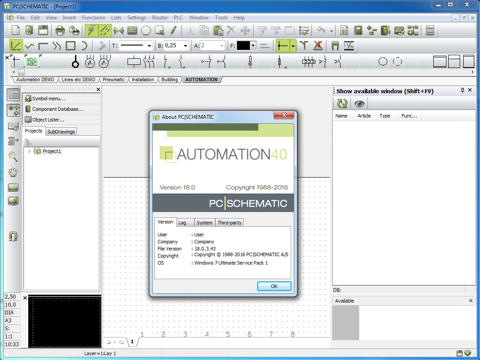Screen dimensions: 480x360
Task: Click the paste clipboard icon
Action: click(217, 30)
